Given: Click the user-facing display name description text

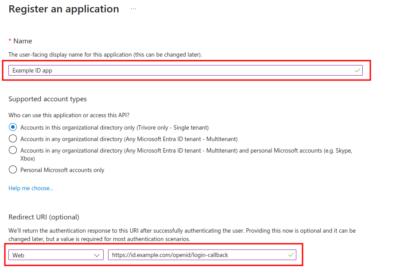Looking at the screenshot, I should [x=105, y=54].
